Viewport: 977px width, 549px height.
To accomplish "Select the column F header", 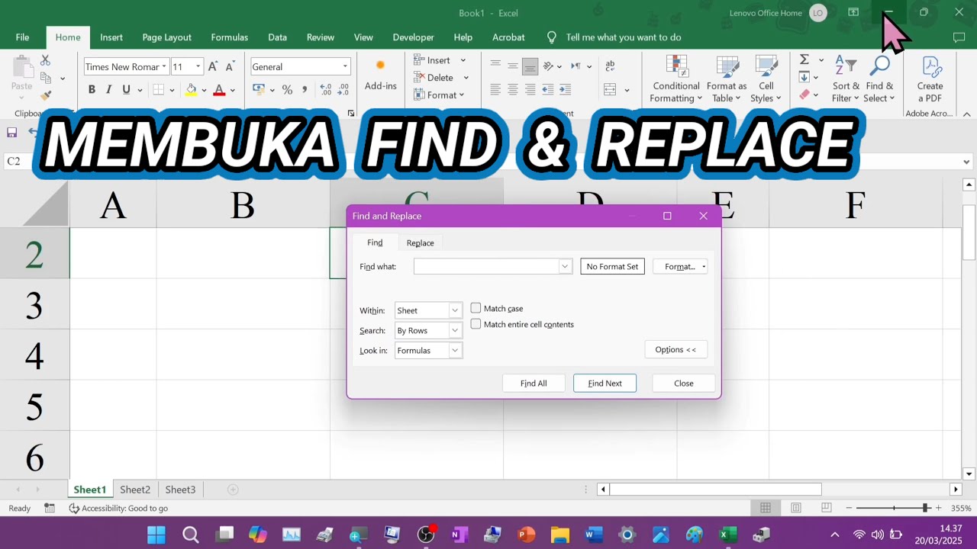I will 856,204.
